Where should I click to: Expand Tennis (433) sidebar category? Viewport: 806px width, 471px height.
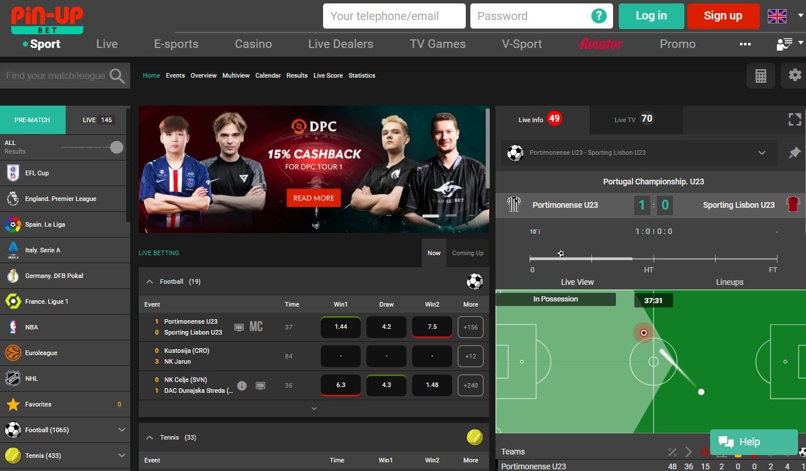coord(122,456)
